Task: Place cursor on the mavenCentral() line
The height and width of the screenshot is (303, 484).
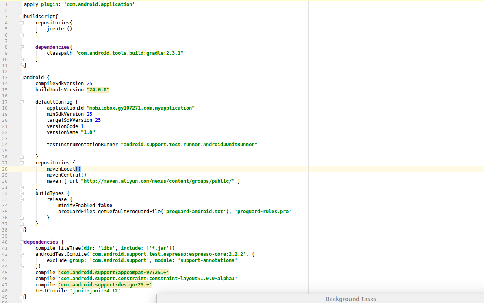Action: click(66, 175)
